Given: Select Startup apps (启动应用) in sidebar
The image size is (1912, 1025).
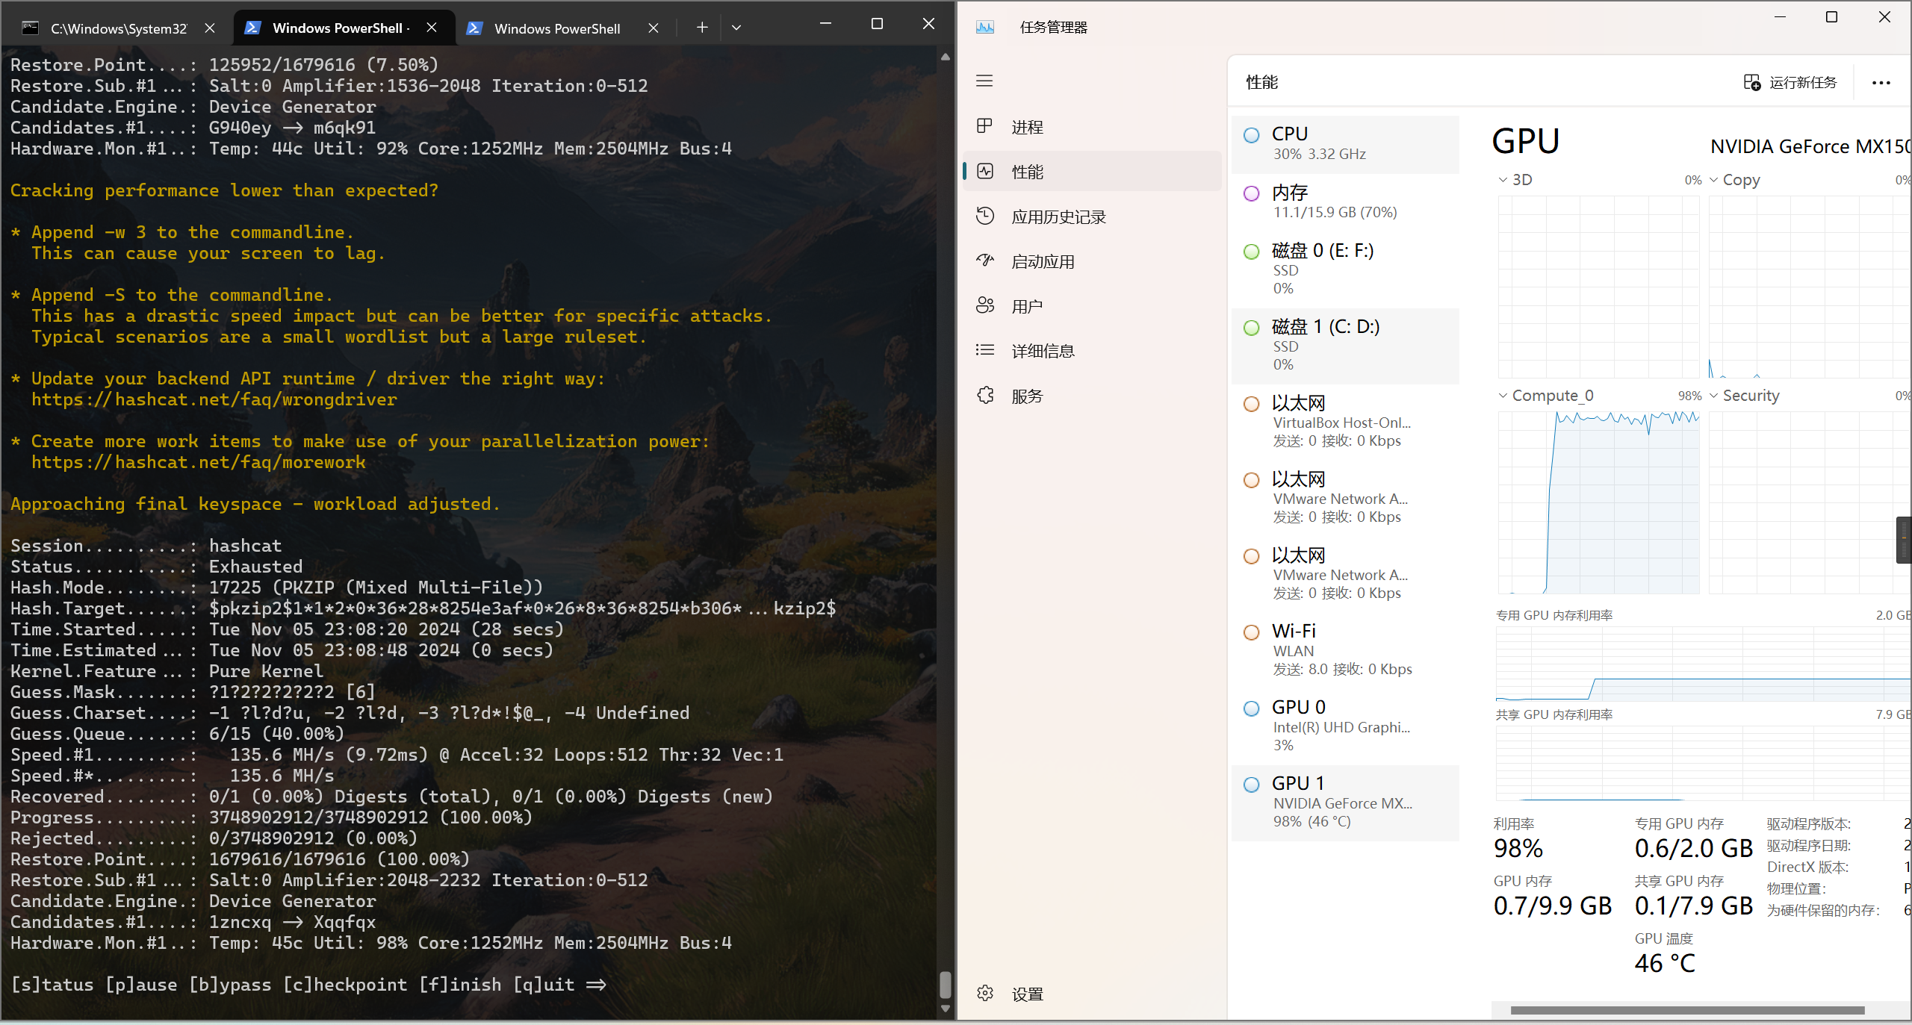Looking at the screenshot, I should [1092, 261].
